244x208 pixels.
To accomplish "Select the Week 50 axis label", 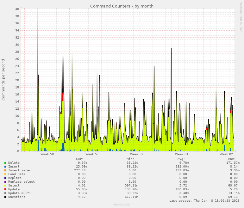I will pos(47,154).
